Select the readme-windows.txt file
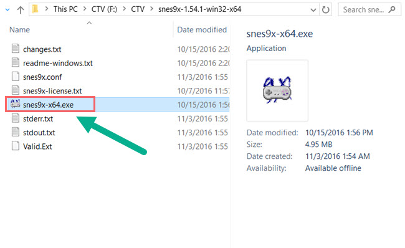 57,64
